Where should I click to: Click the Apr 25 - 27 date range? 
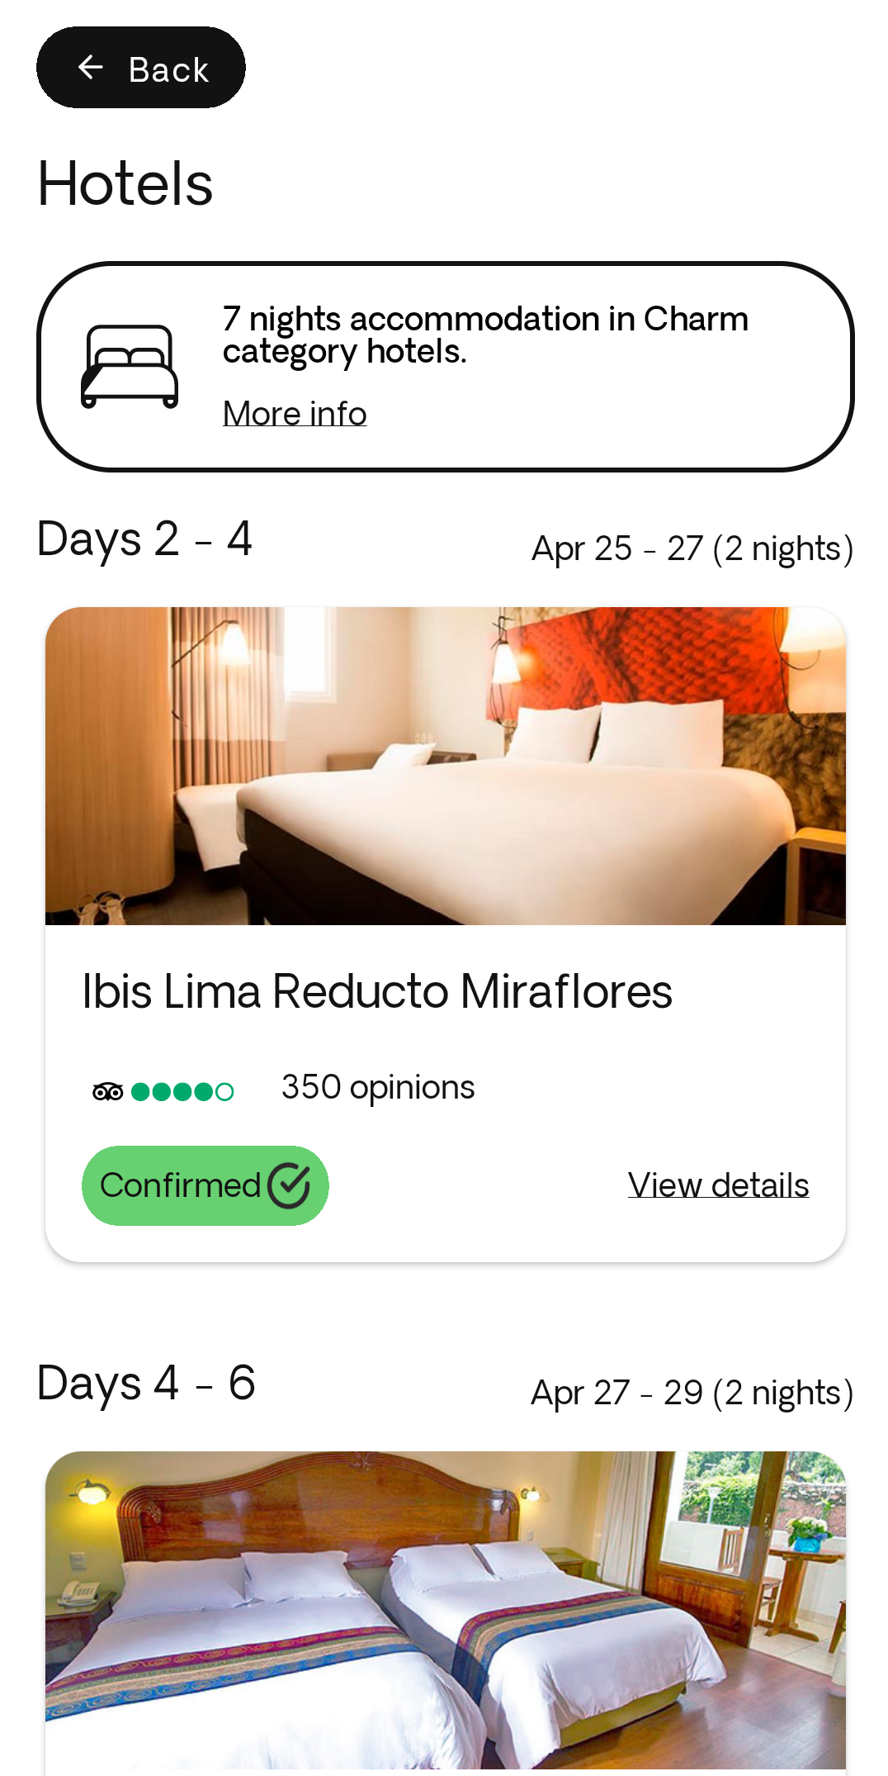[692, 549]
